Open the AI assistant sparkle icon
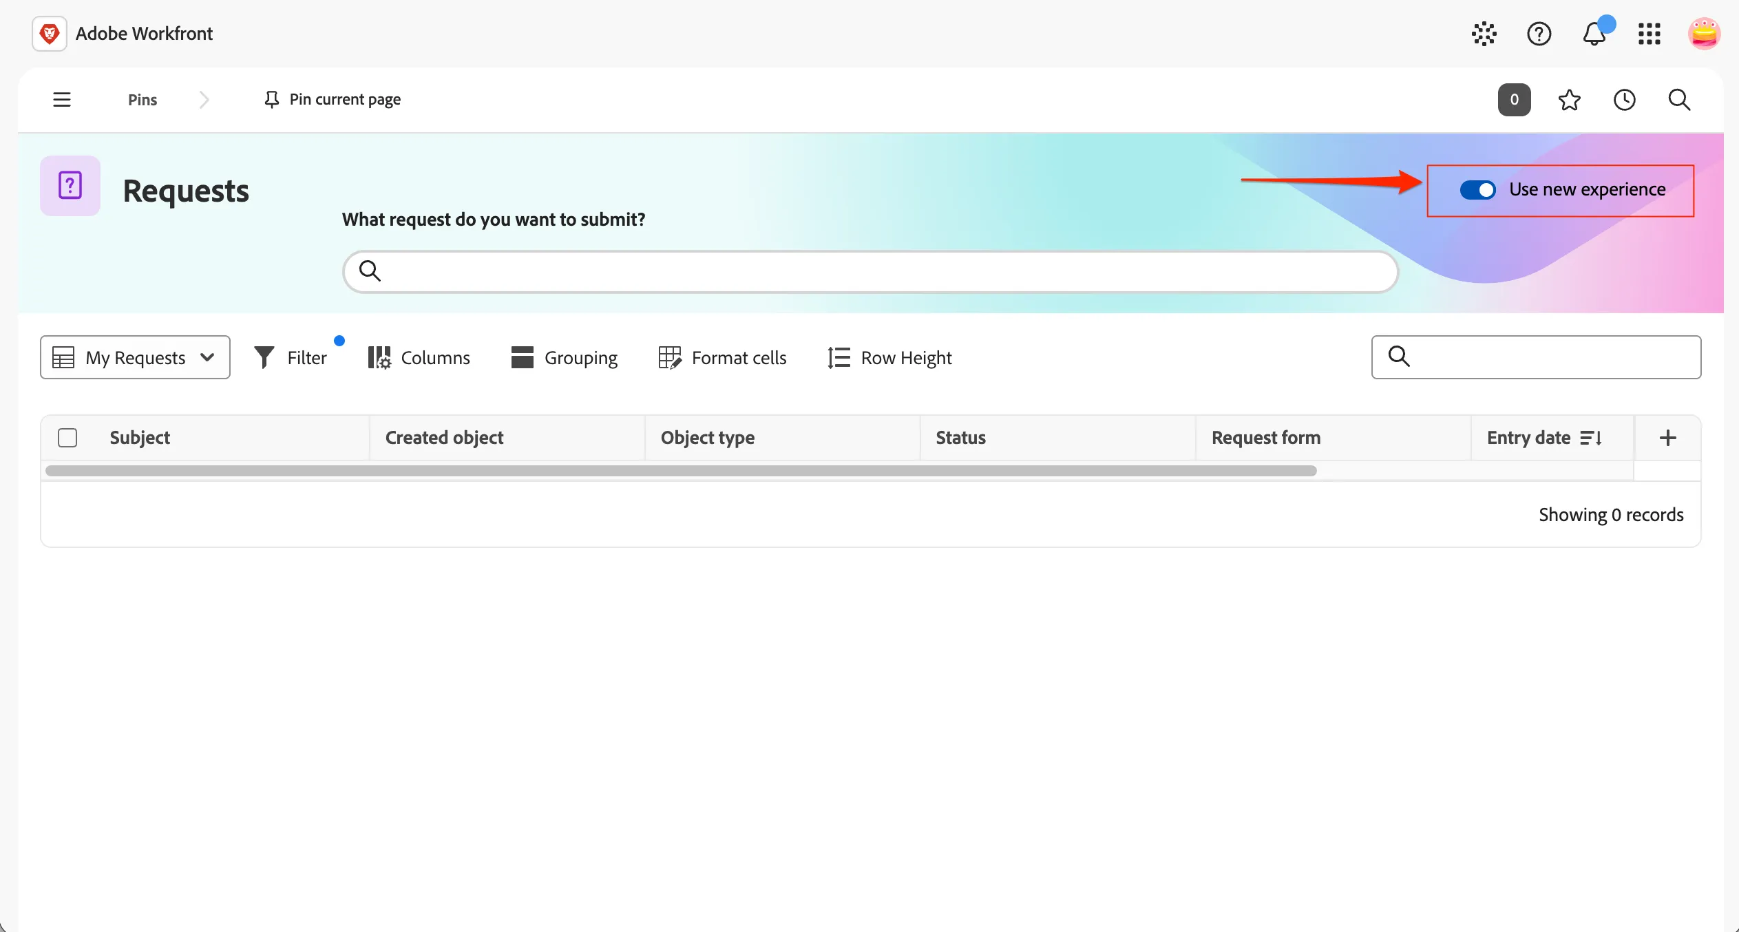This screenshot has height=932, width=1739. coord(1484,34)
